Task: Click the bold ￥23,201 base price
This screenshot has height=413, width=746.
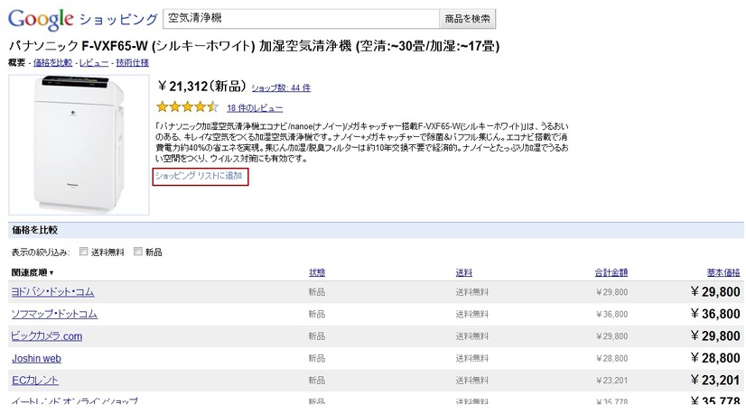Action: pos(715,381)
